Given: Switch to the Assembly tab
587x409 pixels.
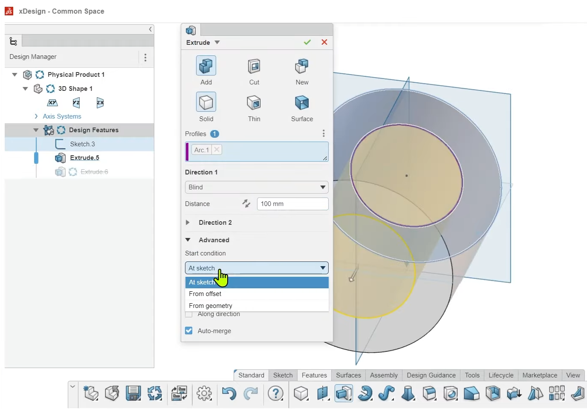Looking at the screenshot, I should pos(384,375).
